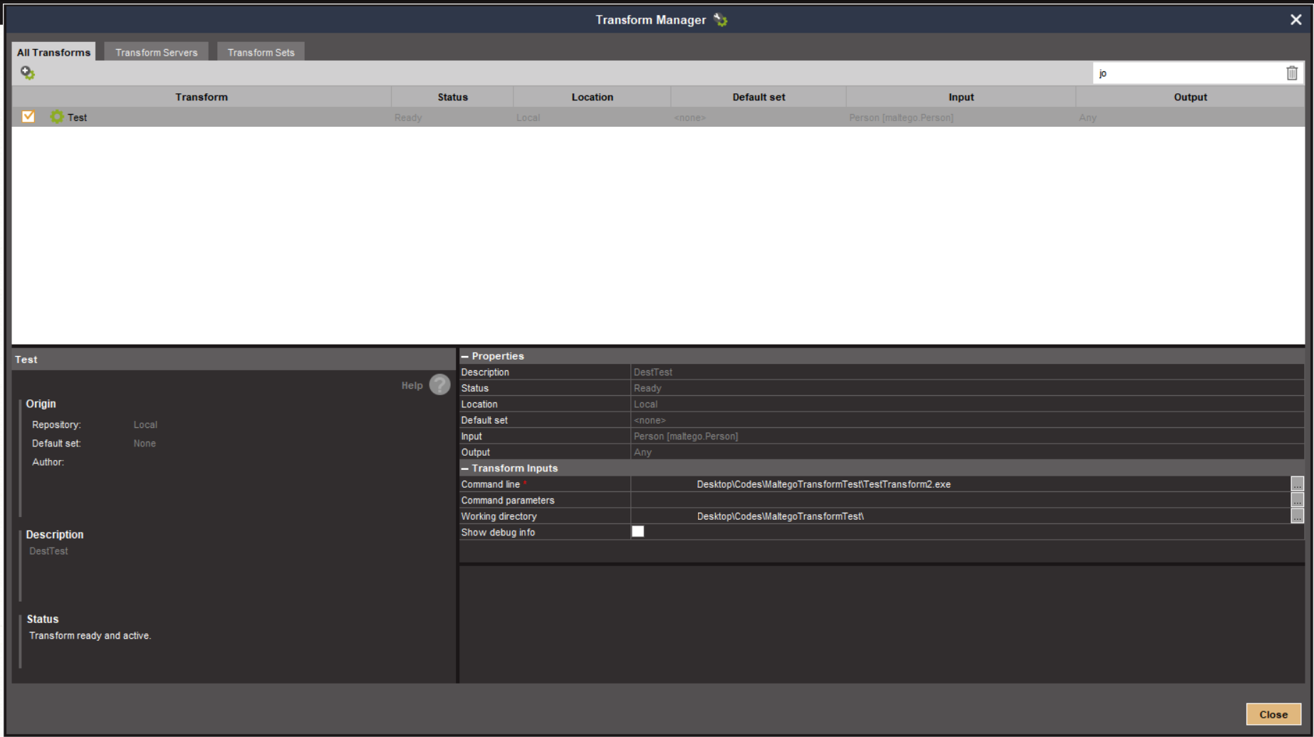Collapse the Transform Inputs section

click(465, 469)
